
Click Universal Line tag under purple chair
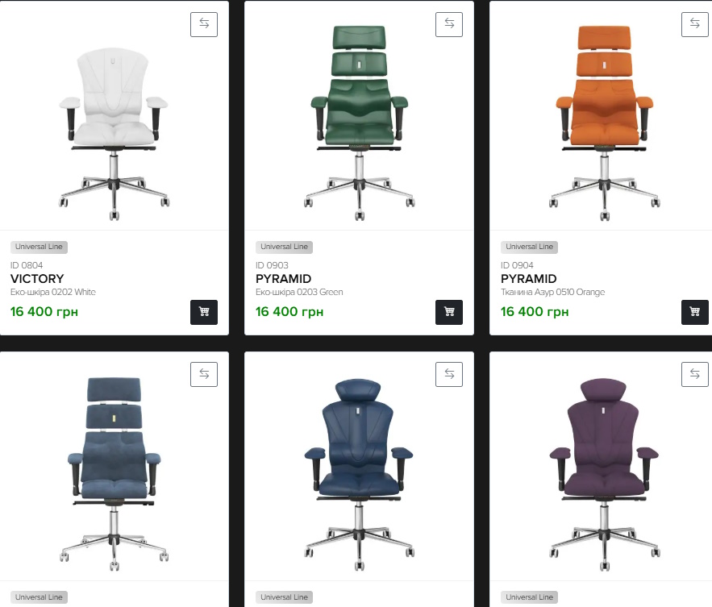pos(530,597)
